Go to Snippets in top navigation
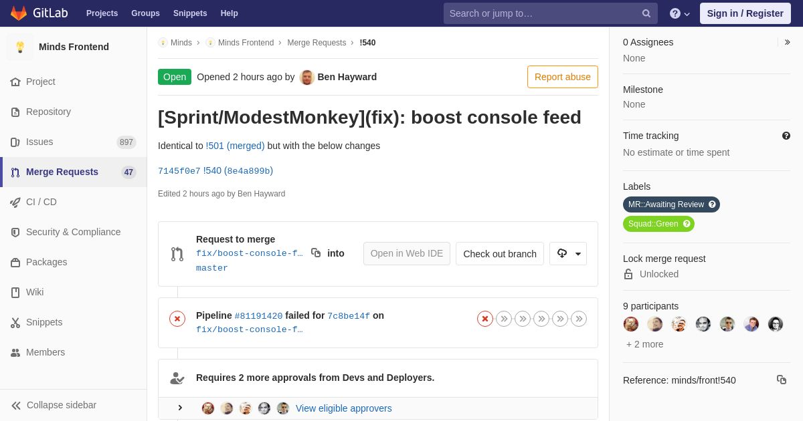Viewport: 803px width, 421px height. point(190,13)
